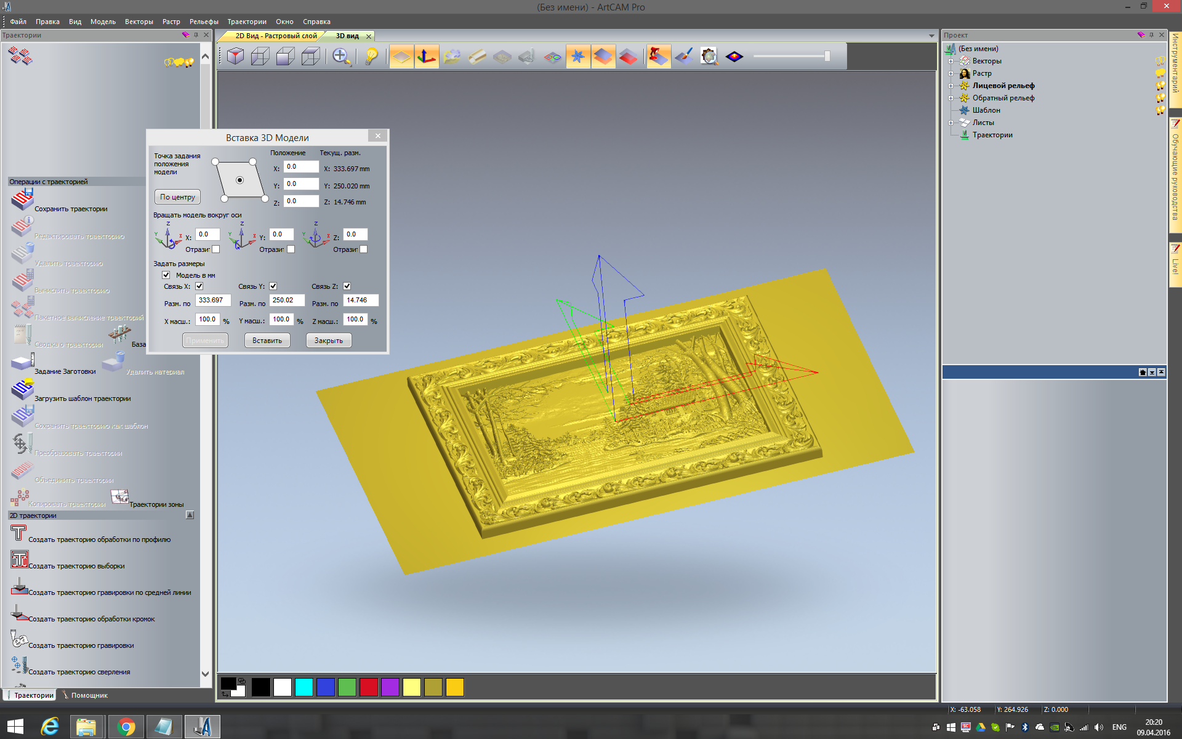This screenshot has width=1182, height=739.
Task: Collapse the '2D траектории' section
Action: point(190,515)
